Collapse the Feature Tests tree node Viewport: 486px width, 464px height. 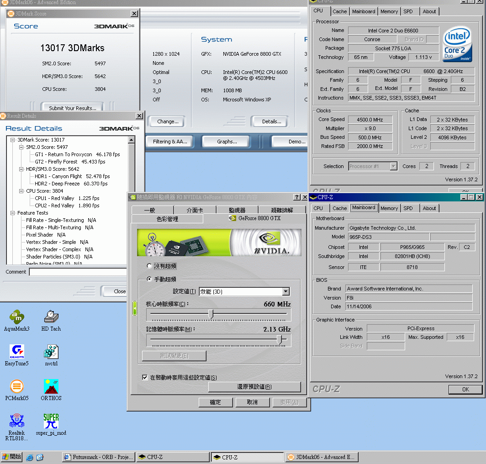(13, 213)
